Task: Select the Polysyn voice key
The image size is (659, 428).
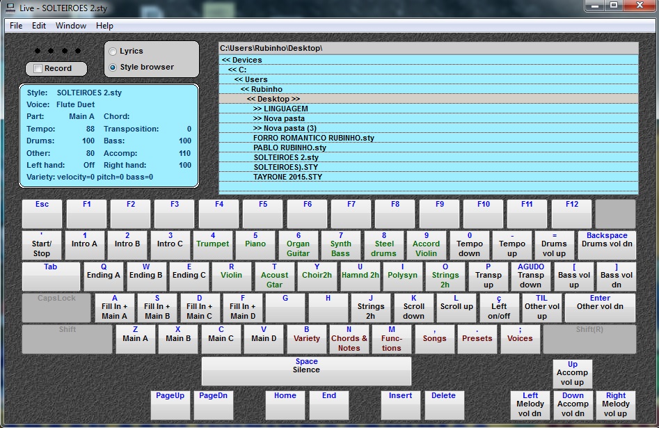Action: point(403,276)
